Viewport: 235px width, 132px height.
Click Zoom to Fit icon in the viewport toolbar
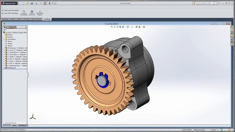point(112,27)
